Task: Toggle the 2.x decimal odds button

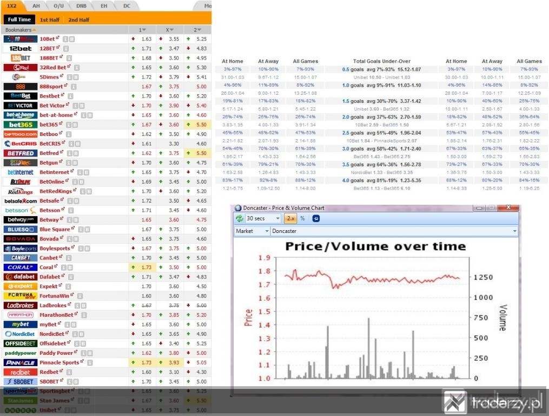Action: pos(290,218)
